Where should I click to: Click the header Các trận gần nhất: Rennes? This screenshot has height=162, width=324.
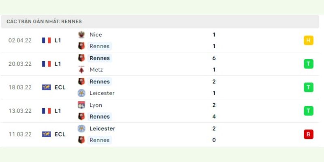pyautogui.click(x=44, y=21)
